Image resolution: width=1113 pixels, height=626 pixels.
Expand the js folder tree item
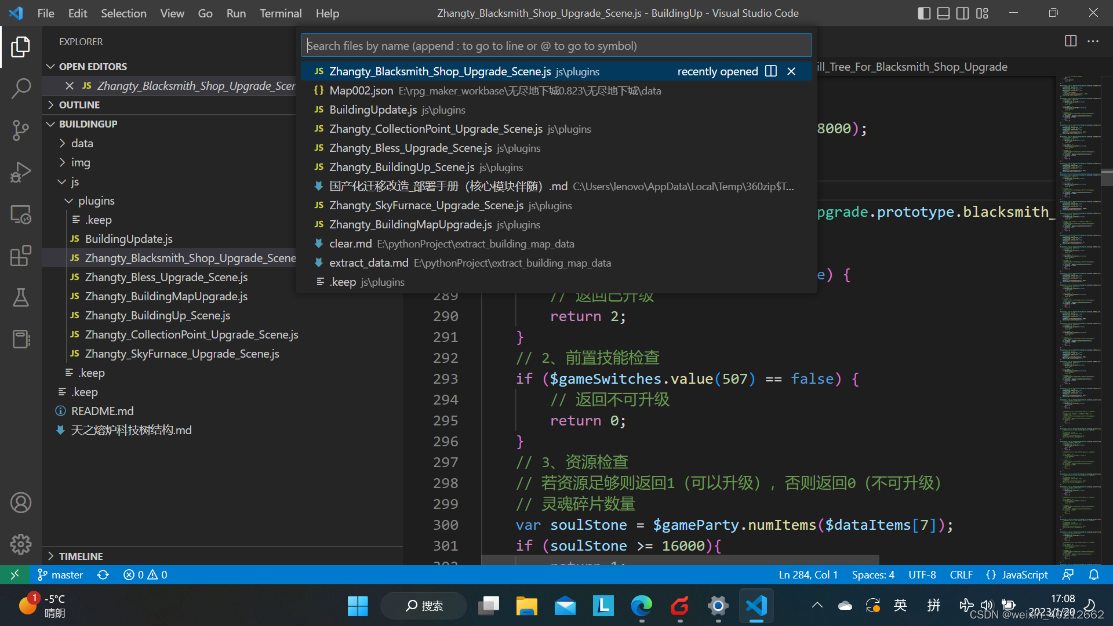coord(75,181)
